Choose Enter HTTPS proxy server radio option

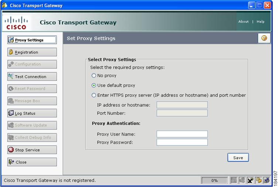pyautogui.click(x=94, y=95)
